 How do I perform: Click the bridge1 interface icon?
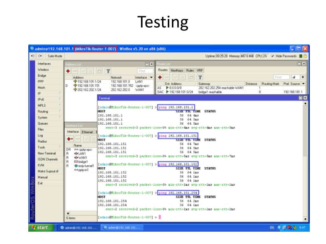coord(76,162)
